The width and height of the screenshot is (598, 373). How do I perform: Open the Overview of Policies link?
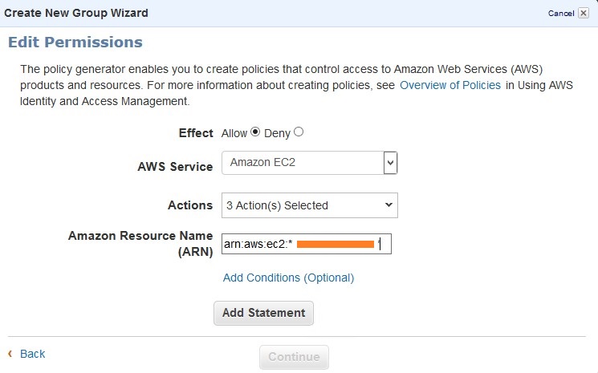pos(450,85)
